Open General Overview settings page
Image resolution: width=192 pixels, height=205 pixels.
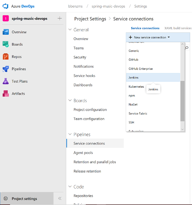point(81,39)
